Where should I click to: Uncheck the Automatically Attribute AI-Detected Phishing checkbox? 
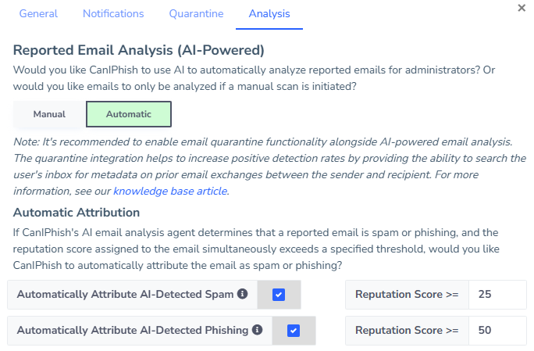coord(294,331)
